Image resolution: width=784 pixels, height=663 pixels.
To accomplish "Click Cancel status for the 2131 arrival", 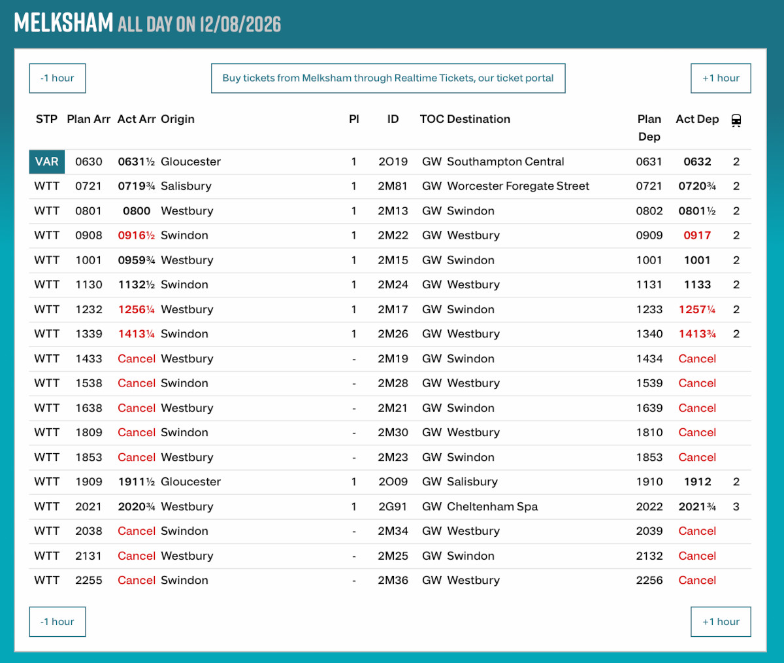I will point(137,556).
